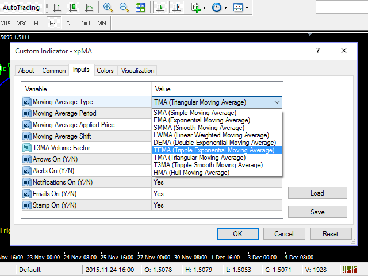Viewport: 368px width, 276px height.
Task: Select W1 timeframe
Action: pos(86,23)
